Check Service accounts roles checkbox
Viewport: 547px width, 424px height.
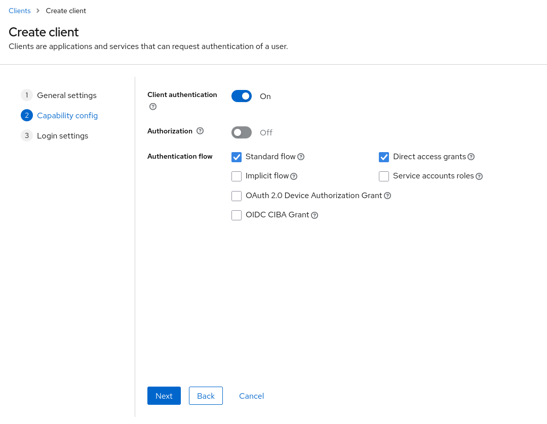(x=384, y=176)
